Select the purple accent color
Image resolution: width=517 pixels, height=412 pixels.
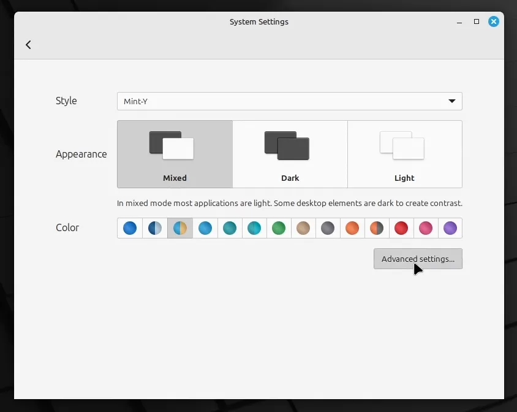(x=450, y=227)
